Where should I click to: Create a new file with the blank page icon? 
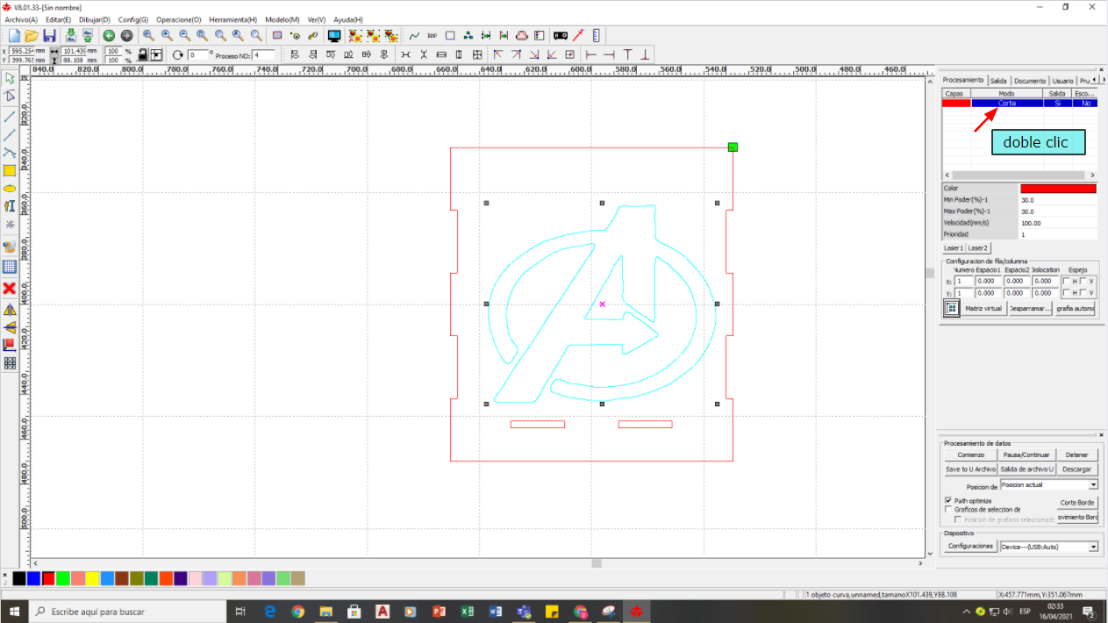[14, 36]
